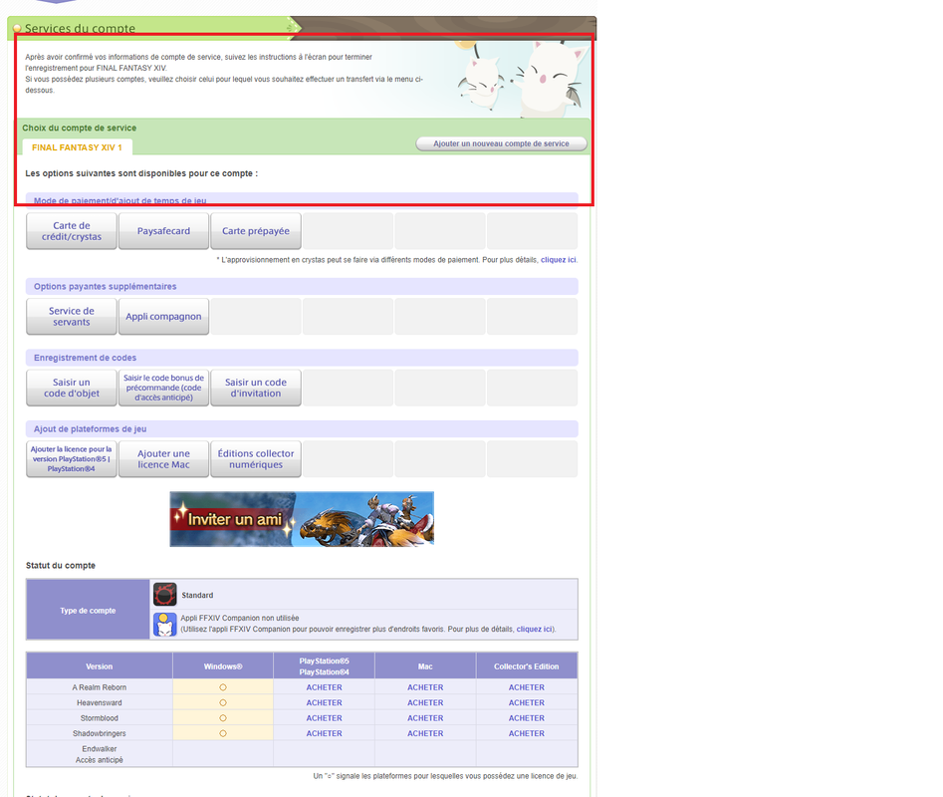Click ACHETER for Shadowbringers Mac

pos(425,733)
